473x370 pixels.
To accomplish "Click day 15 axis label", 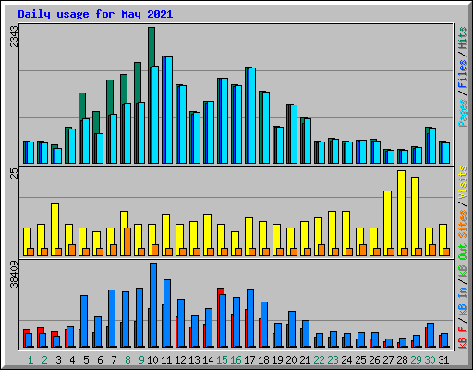I will click(x=222, y=360).
